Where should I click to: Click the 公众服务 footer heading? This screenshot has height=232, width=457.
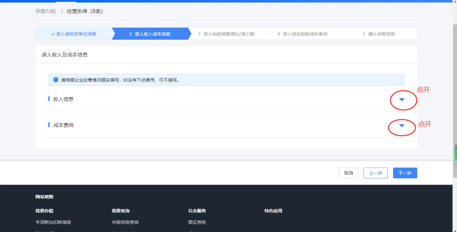(x=197, y=210)
